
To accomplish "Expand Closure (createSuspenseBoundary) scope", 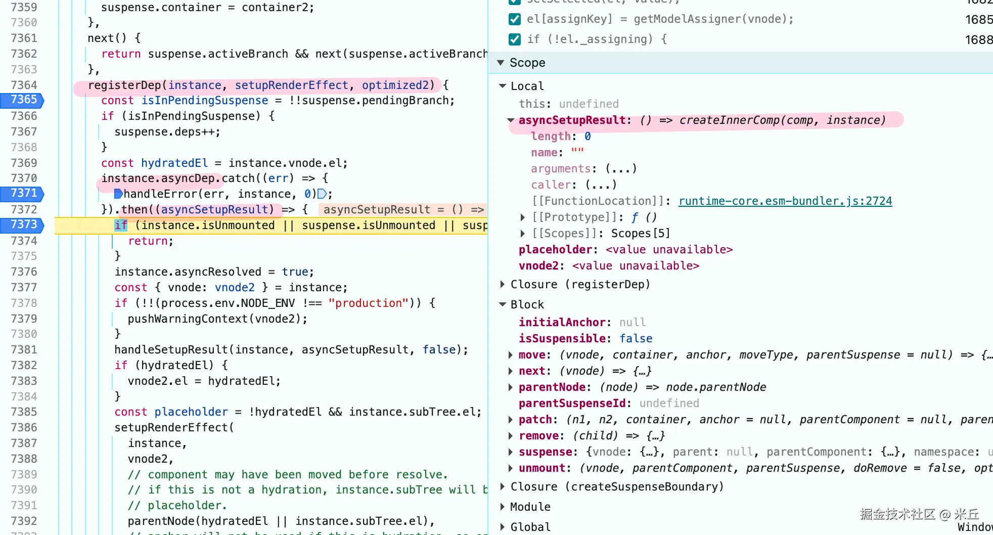I will click(x=503, y=486).
